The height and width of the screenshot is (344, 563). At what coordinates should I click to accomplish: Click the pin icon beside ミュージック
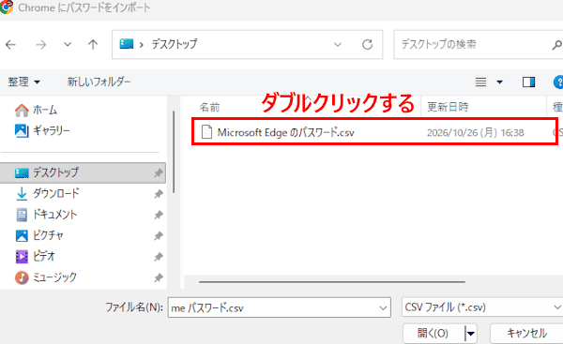pos(159,277)
